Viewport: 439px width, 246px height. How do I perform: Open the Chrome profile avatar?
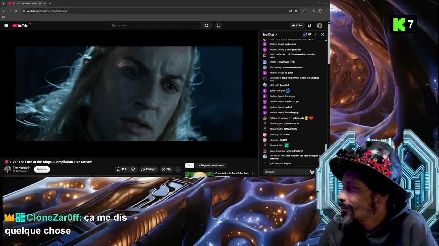[320, 11]
